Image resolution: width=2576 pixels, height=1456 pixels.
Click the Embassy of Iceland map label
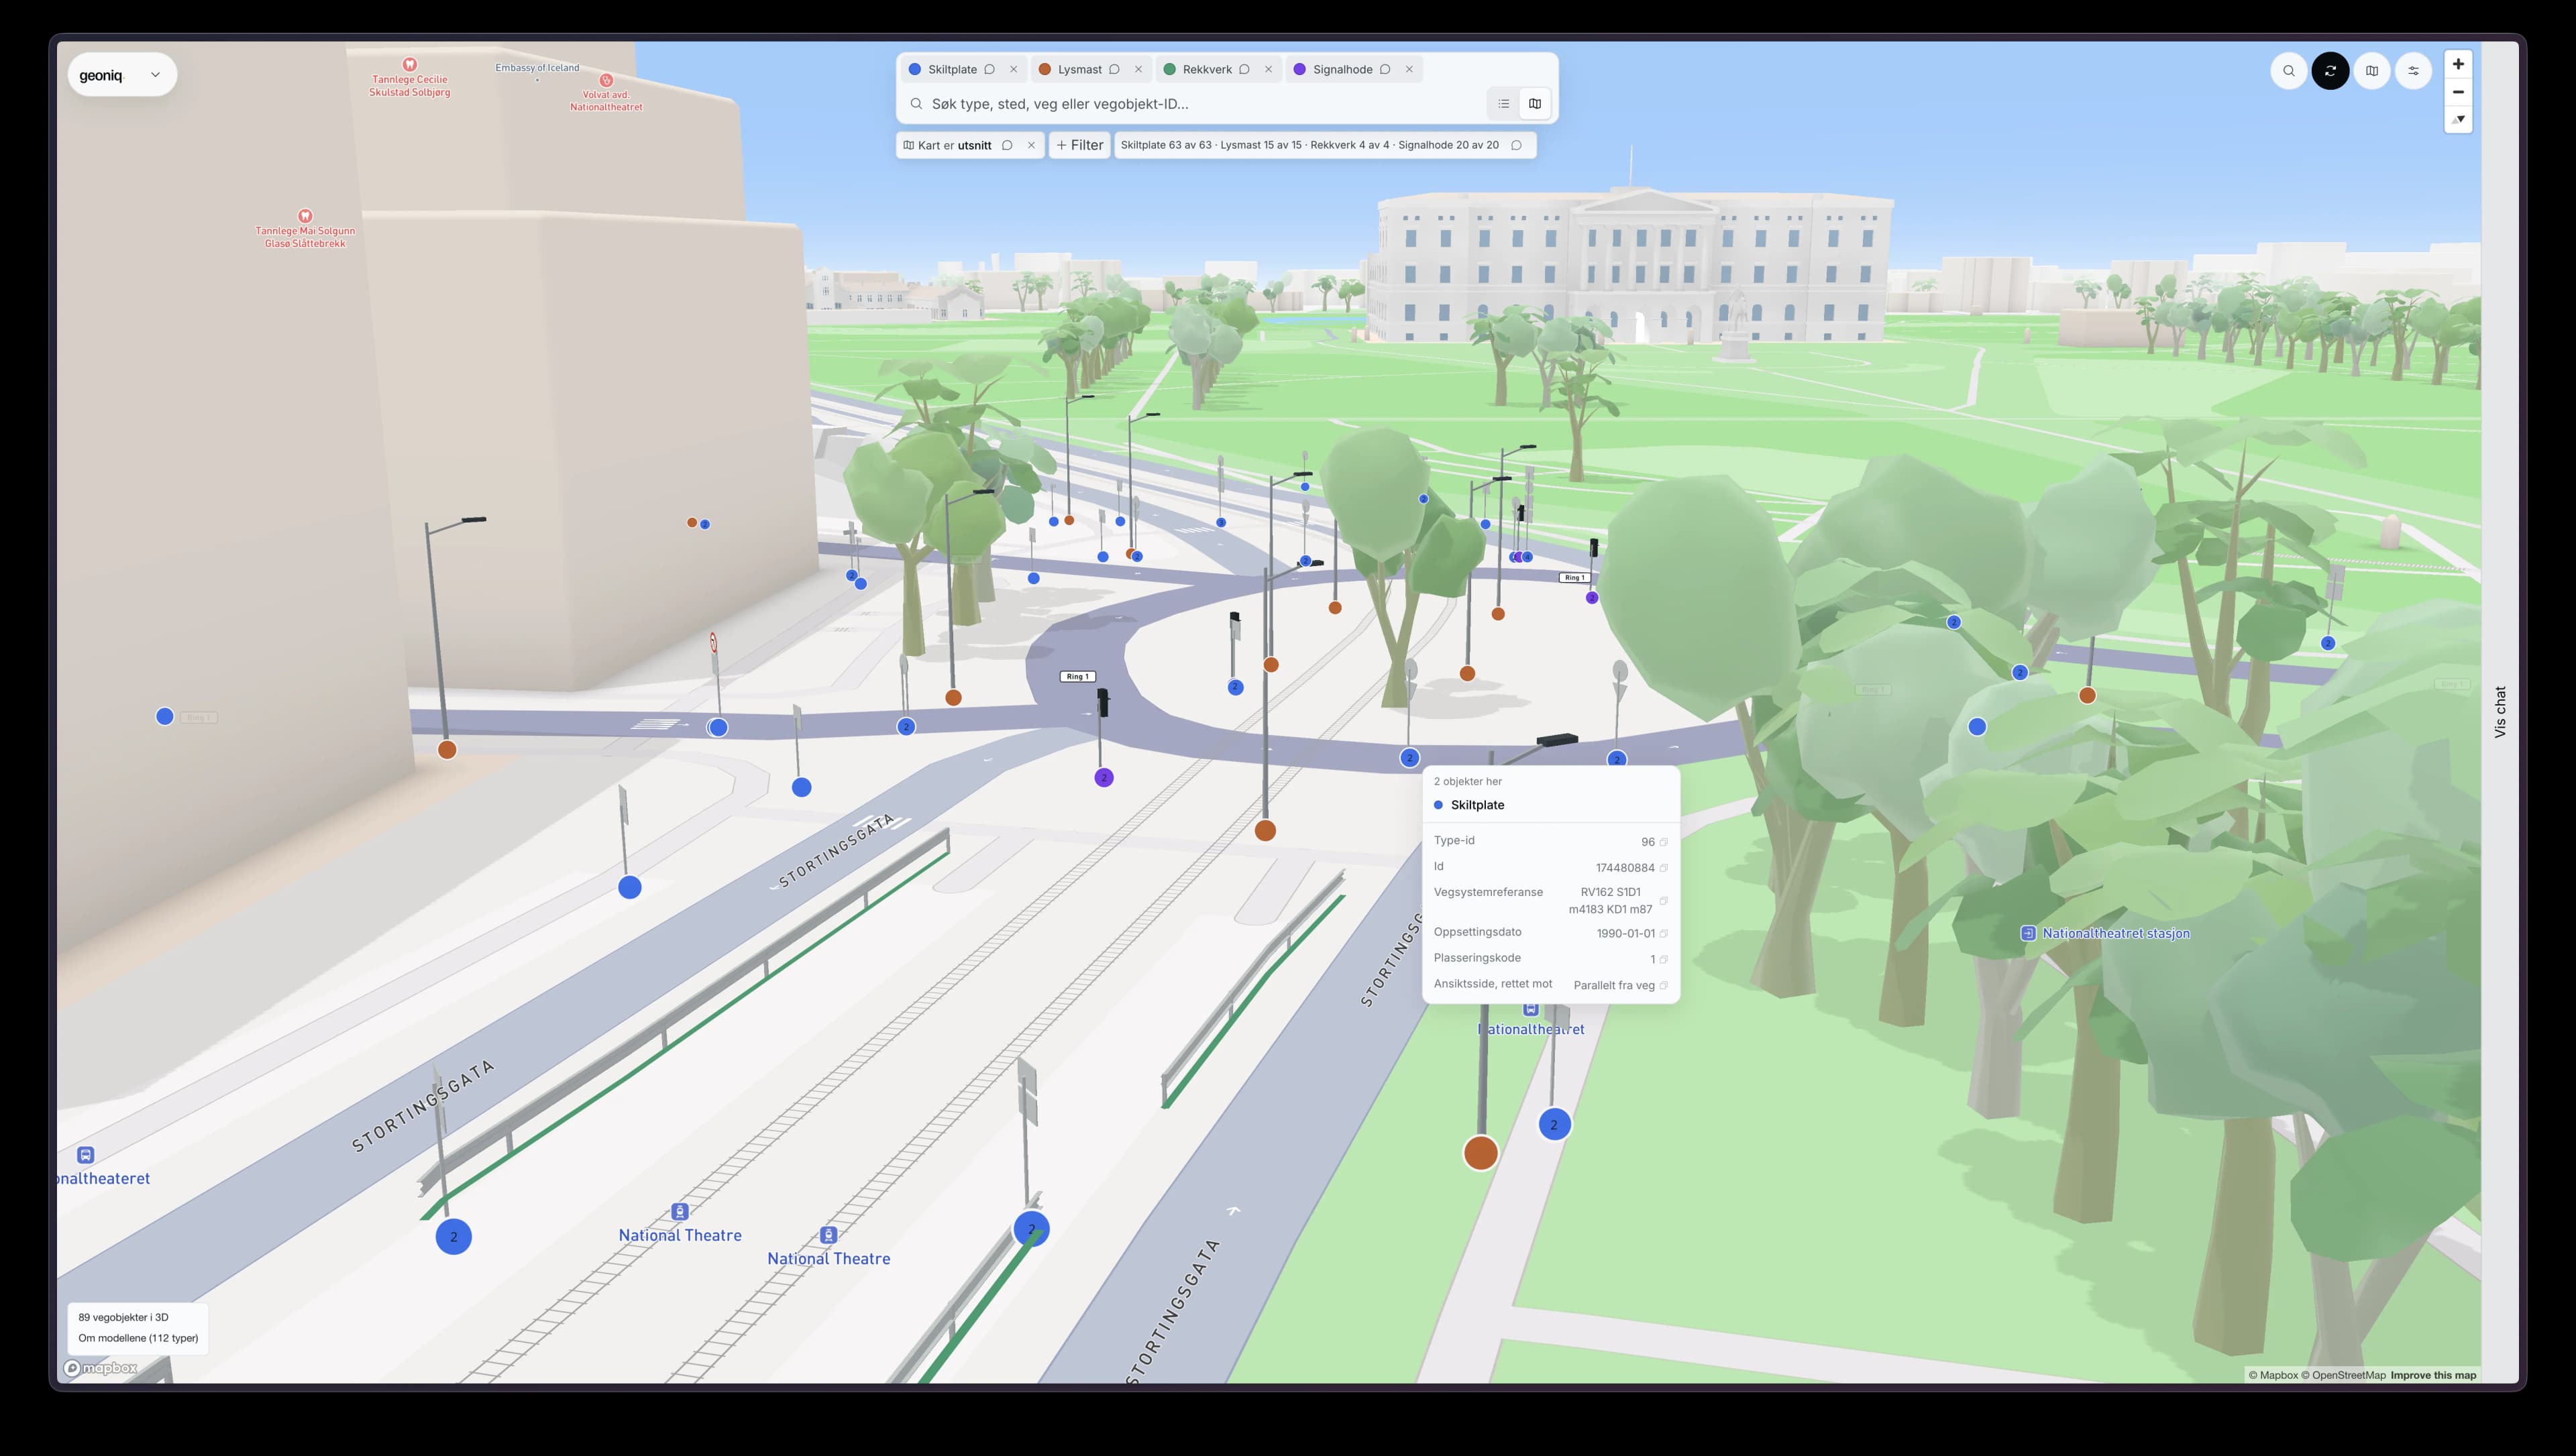(537, 68)
